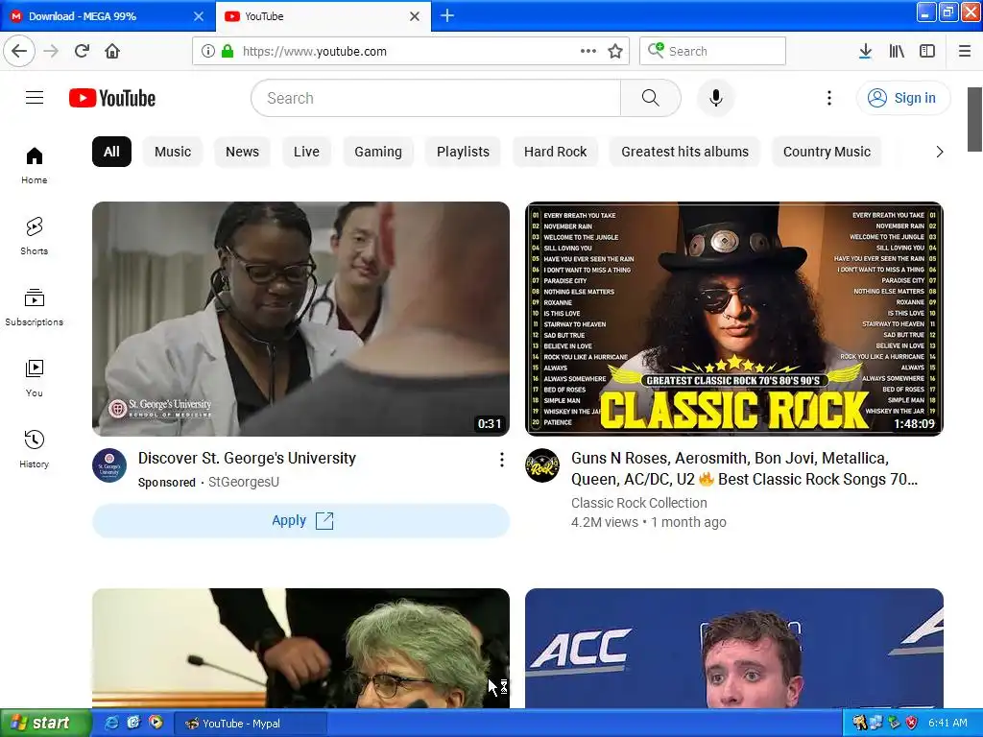Open a new browser tab

(447, 15)
